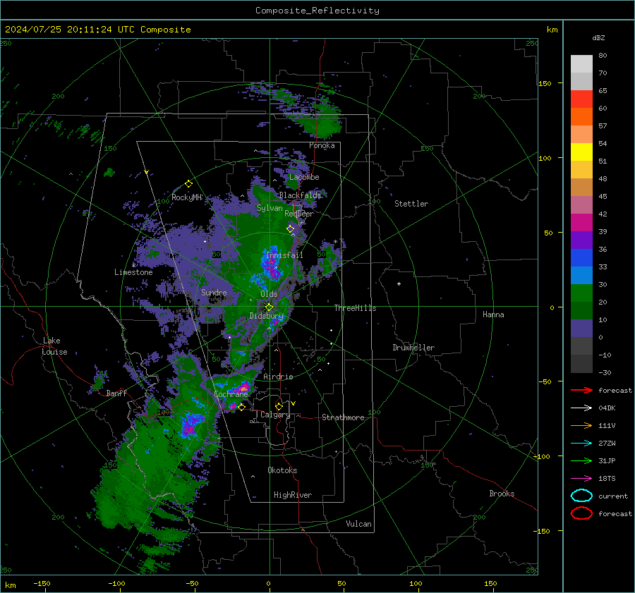The width and height of the screenshot is (635, 593).
Task: Click the RockyMH label
Action: point(187,197)
